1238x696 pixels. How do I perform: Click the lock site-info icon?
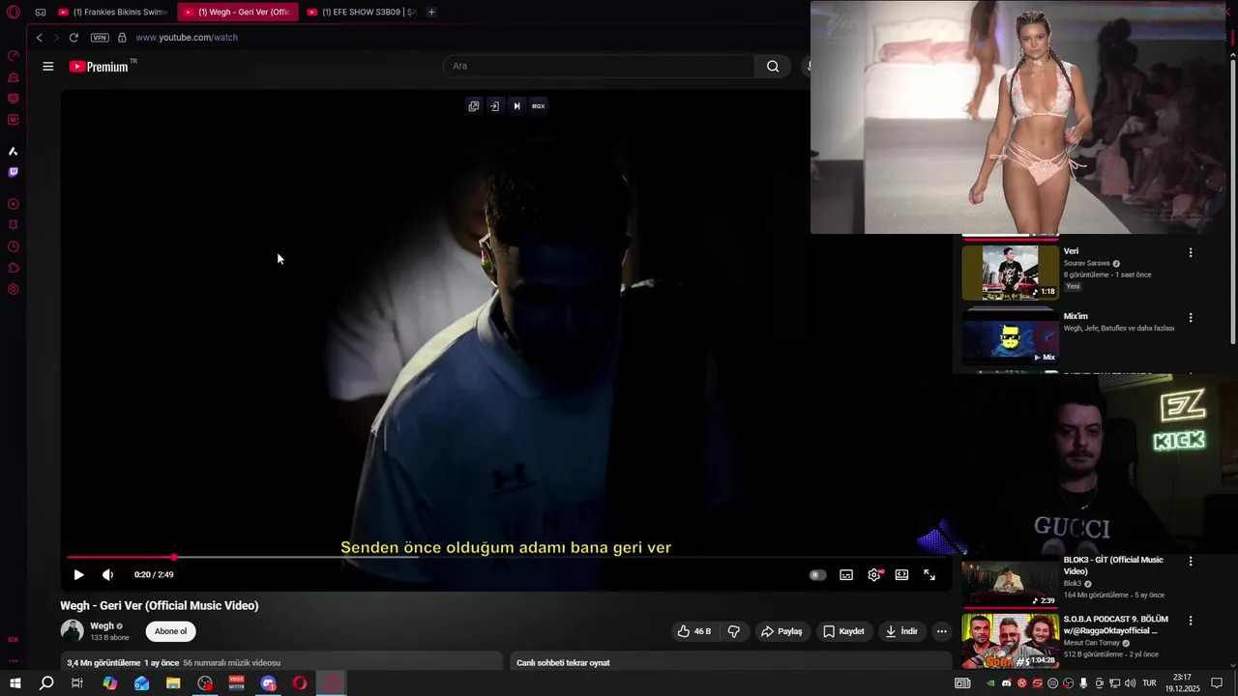pyautogui.click(x=122, y=38)
